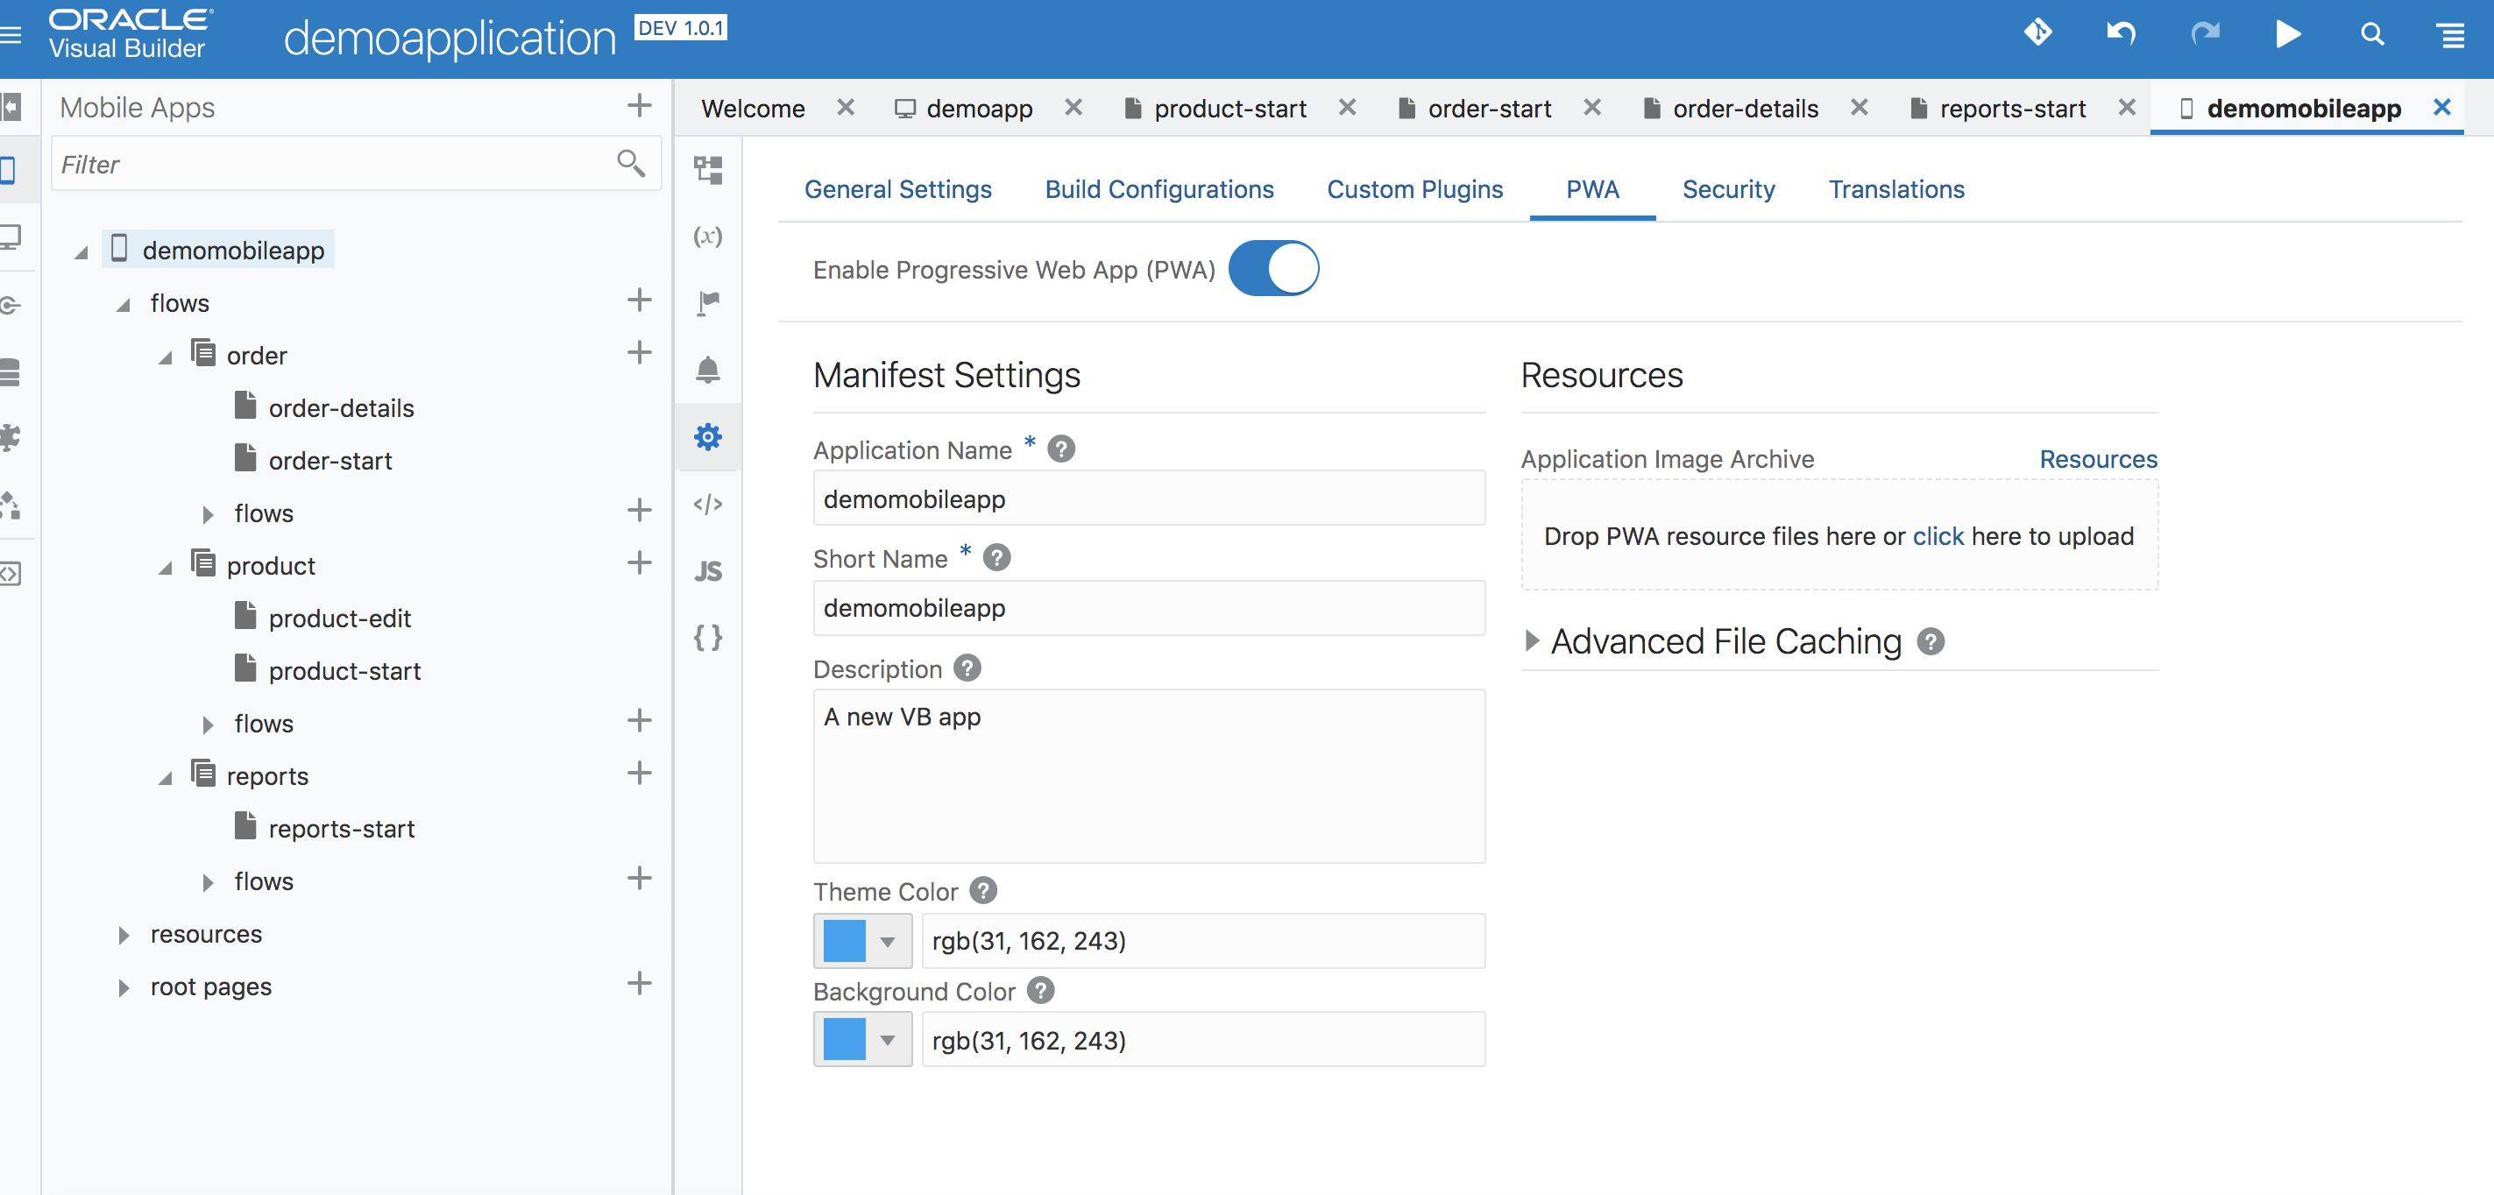Focus the Theme Color rgb value field
This screenshot has width=2494, height=1195.
1202,941
